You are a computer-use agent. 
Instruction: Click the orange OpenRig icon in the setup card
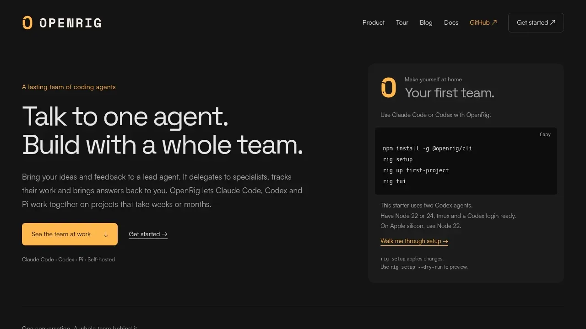(x=389, y=87)
